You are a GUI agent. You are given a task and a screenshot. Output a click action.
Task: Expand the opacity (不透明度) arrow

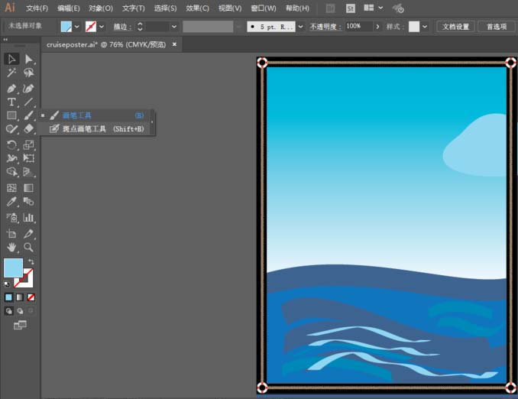(377, 26)
